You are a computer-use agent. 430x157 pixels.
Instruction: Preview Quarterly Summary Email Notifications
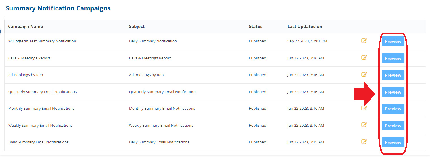[393, 92]
